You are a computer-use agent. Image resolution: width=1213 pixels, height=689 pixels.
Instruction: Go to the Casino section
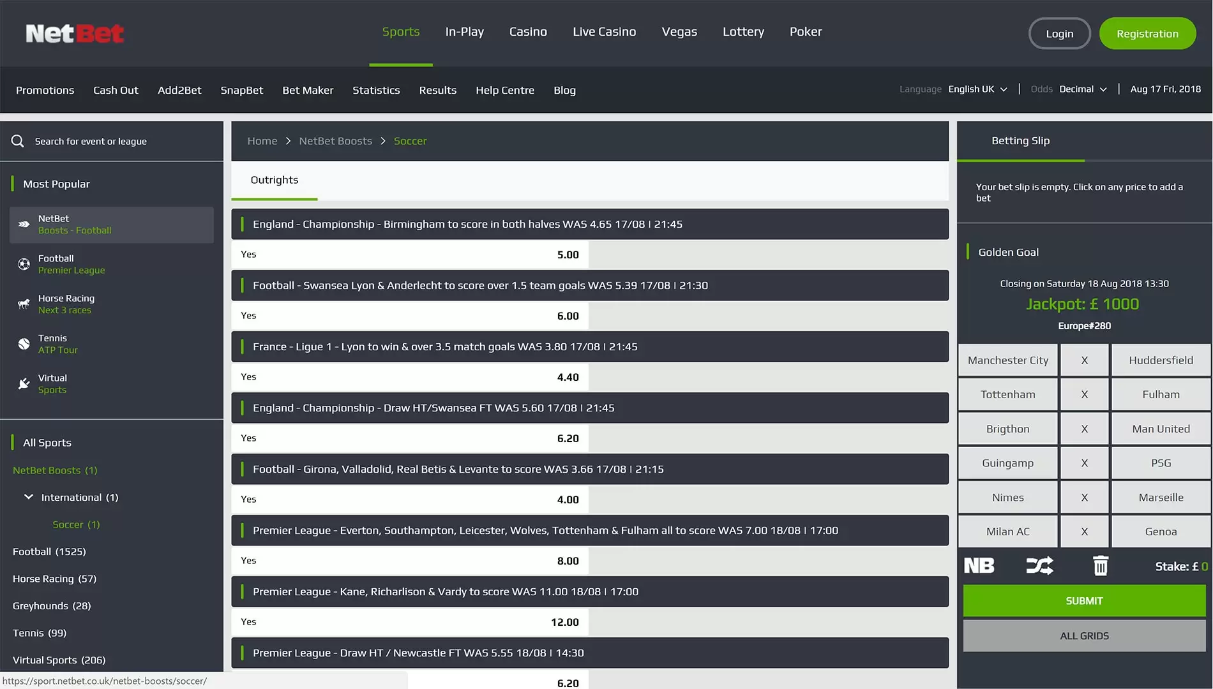(x=528, y=32)
